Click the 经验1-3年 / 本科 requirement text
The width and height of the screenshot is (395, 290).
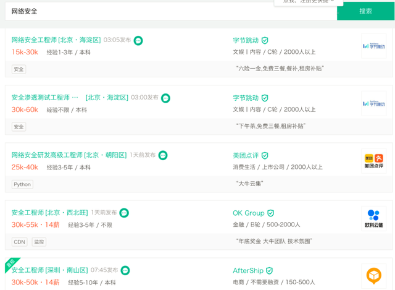click(69, 53)
